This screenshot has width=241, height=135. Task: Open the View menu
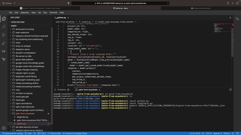coord(34,12)
